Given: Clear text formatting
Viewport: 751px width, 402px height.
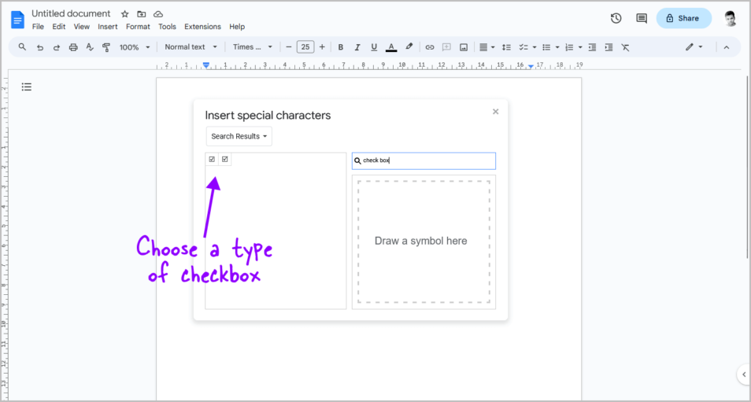Looking at the screenshot, I should (x=625, y=47).
